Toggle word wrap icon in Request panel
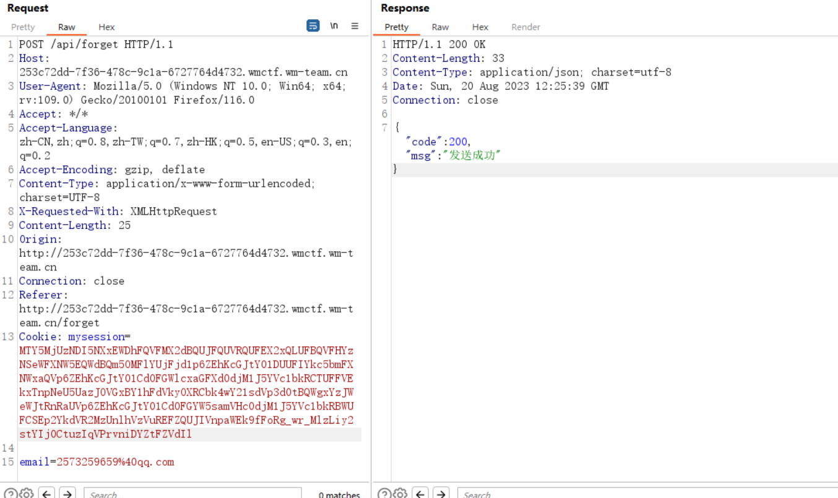The height and width of the screenshot is (498, 838). [313, 26]
